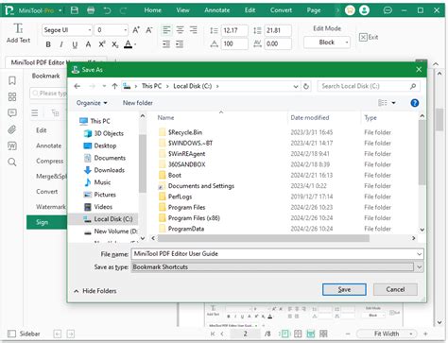Click the Print icon in title bar
Image resolution: width=448 pixels, height=343 pixels.
91,10
